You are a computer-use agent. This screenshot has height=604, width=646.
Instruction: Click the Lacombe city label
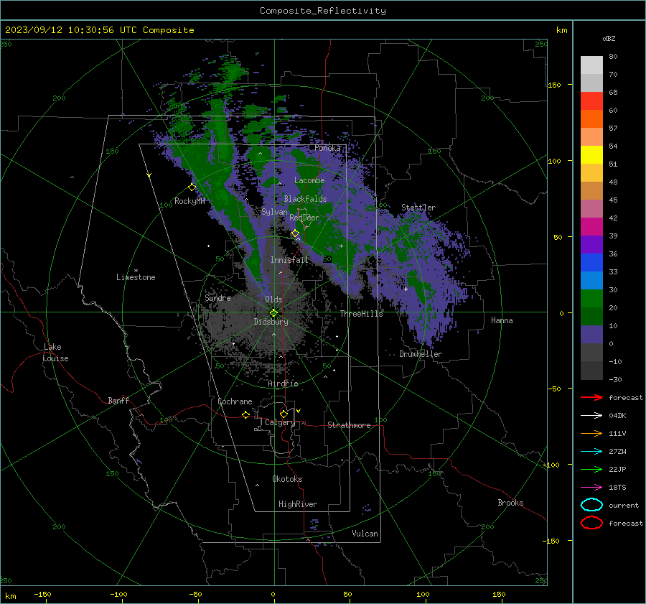[x=309, y=180]
